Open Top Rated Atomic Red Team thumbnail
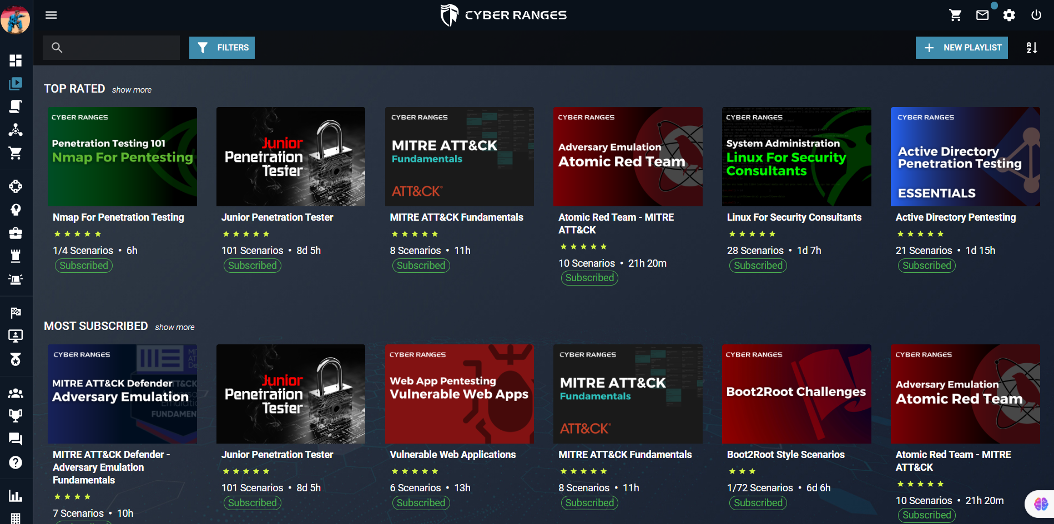 tap(628, 156)
